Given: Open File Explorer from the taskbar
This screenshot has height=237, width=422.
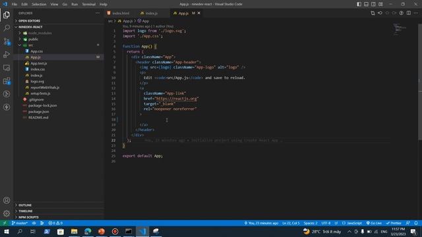Looking at the screenshot, I should coord(75,231).
